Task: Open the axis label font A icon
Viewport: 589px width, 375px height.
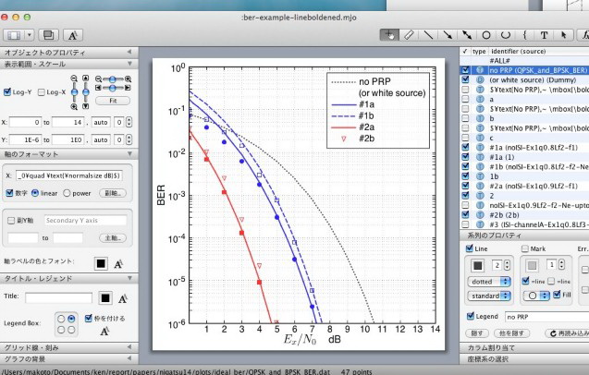Action: tap(118, 264)
